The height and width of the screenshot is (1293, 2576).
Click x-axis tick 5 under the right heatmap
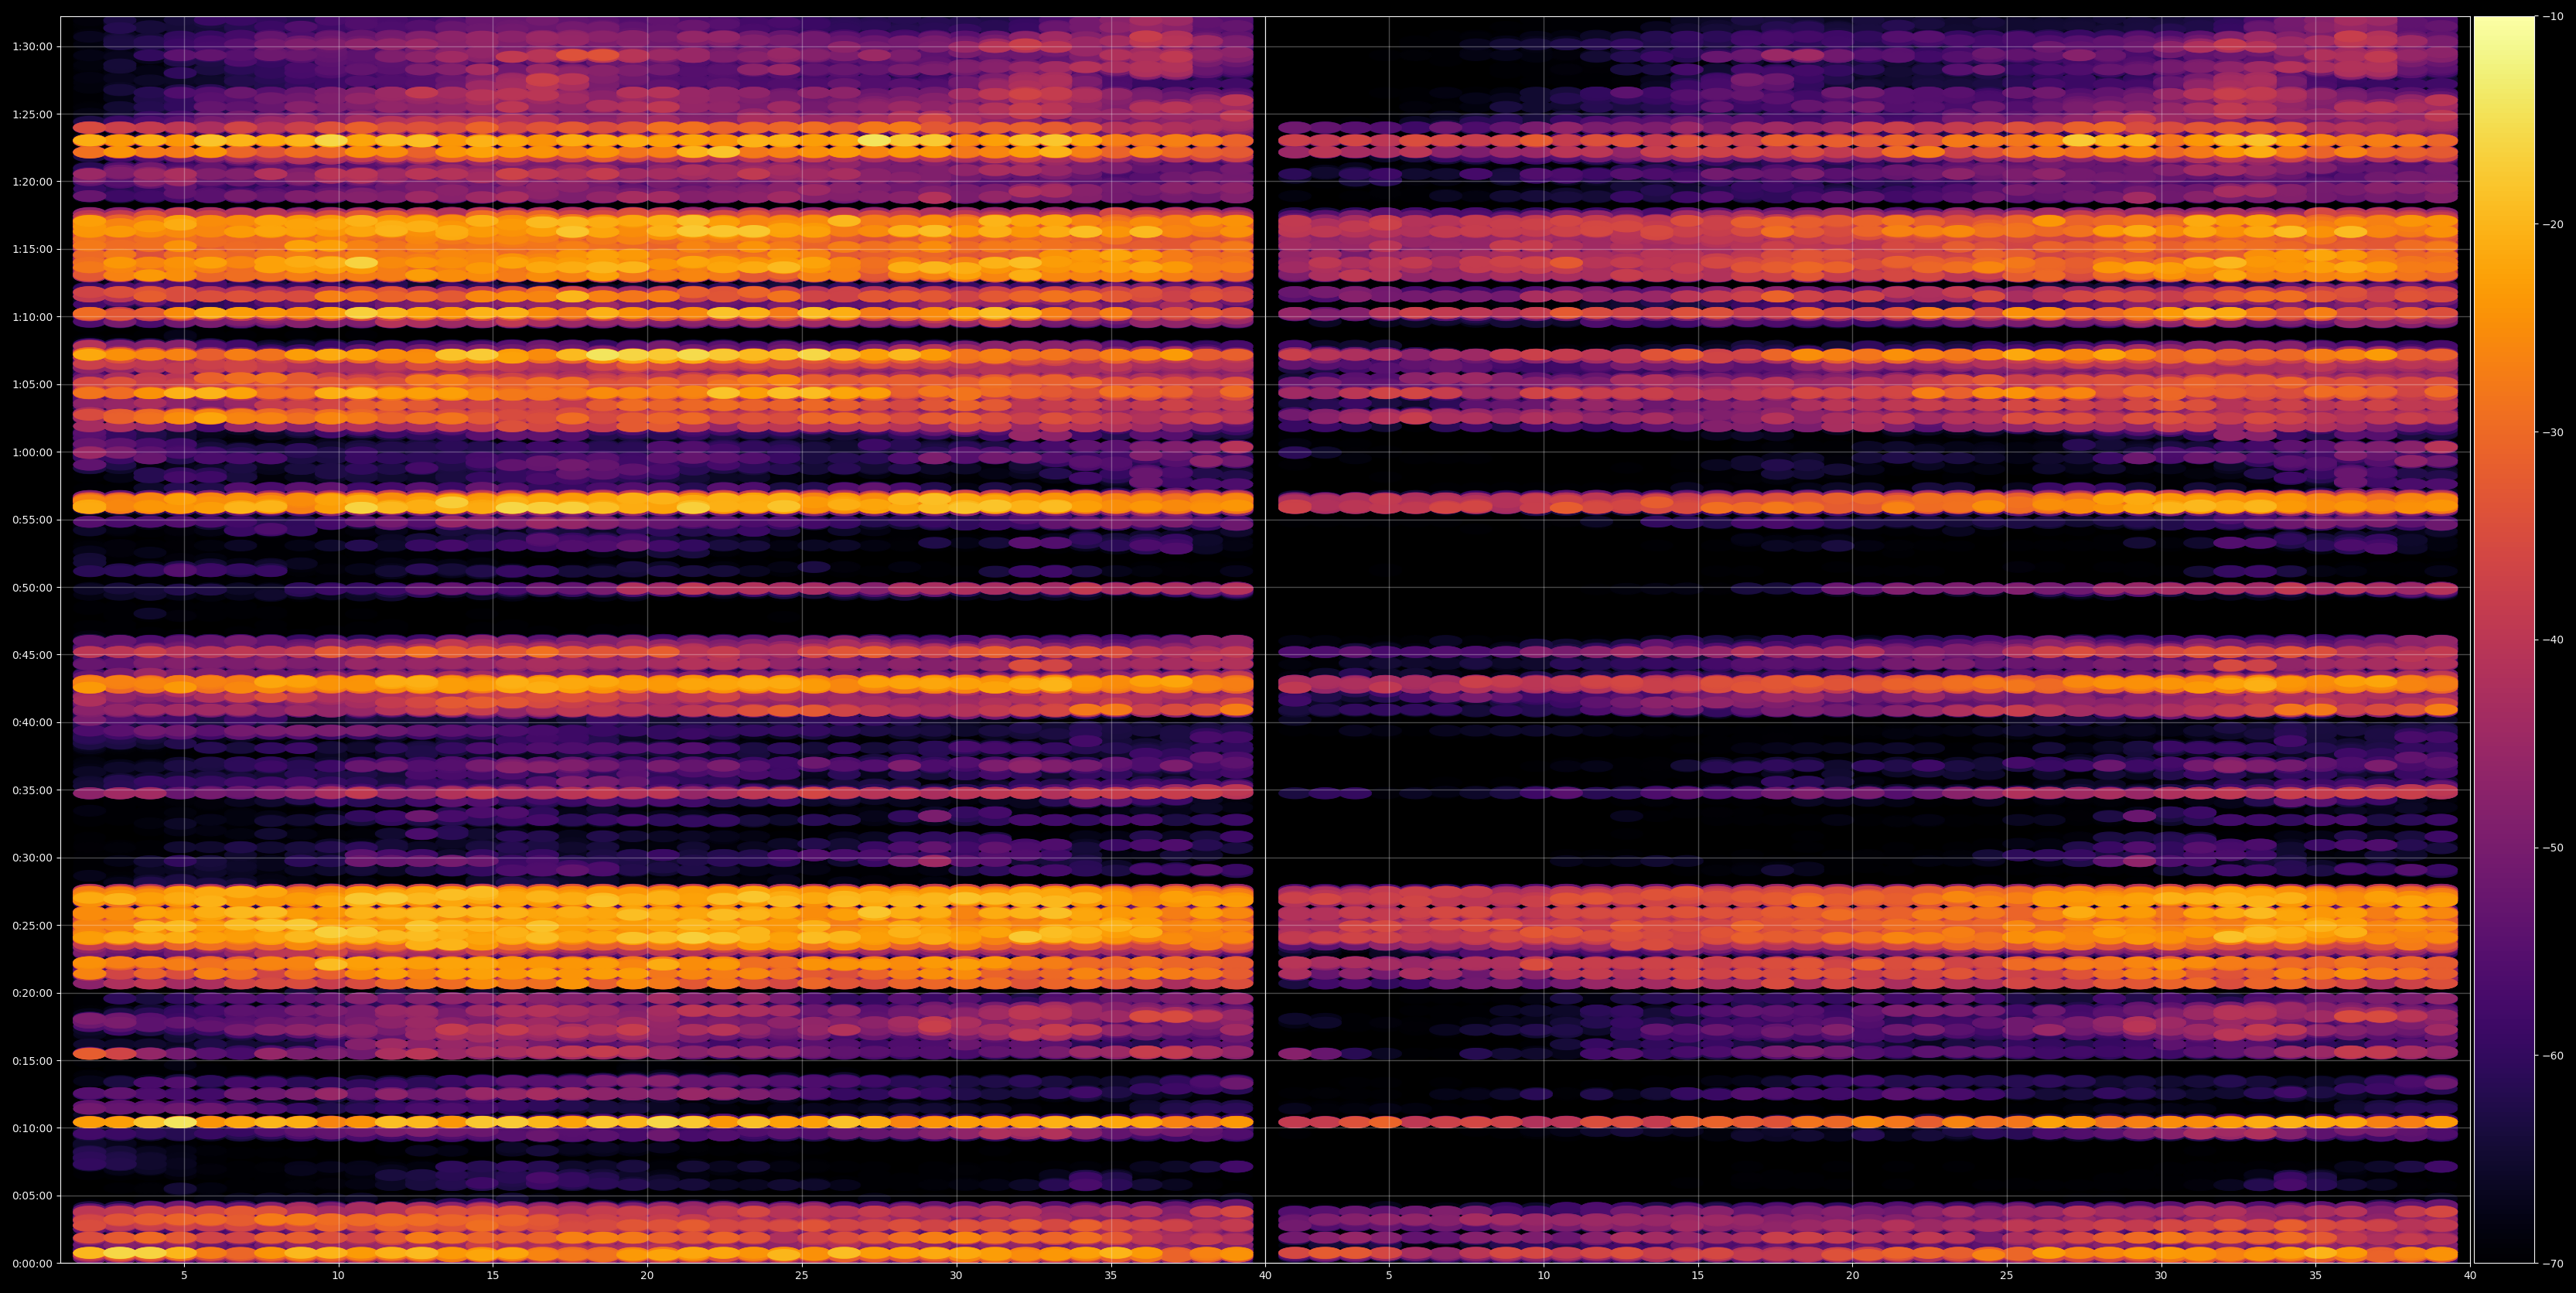[x=1389, y=1276]
